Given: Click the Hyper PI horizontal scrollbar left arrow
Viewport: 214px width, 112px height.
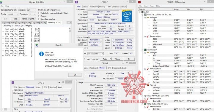Looking at the screenshot, I should pyautogui.click(x=3, y=109).
